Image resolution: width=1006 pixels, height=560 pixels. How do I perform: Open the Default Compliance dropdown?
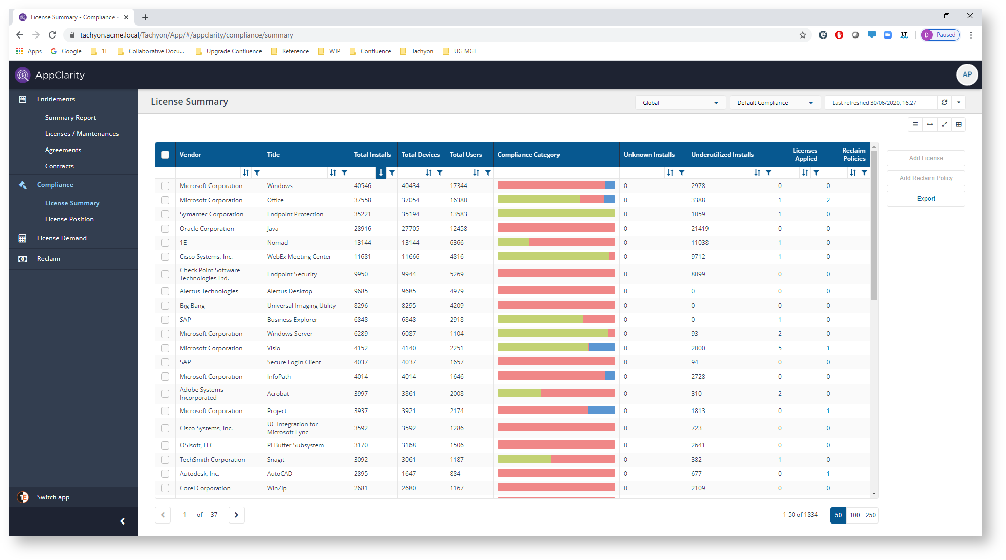pyautogui.click(x=775, y=103)
